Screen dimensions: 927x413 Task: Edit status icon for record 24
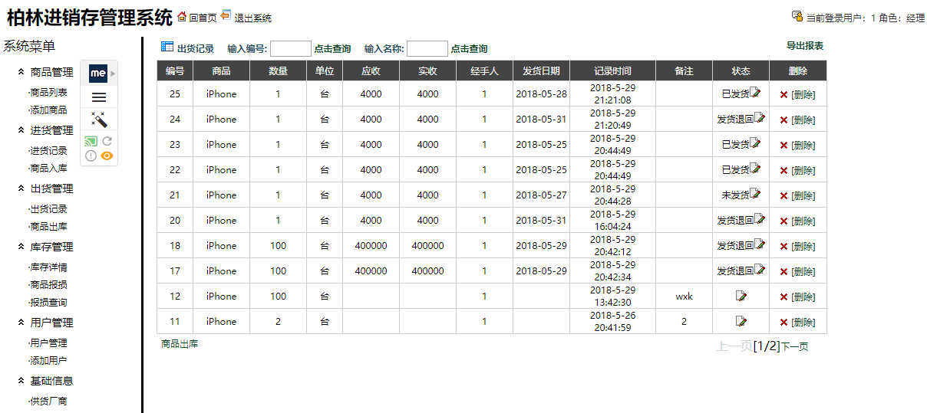coord(760,118)
